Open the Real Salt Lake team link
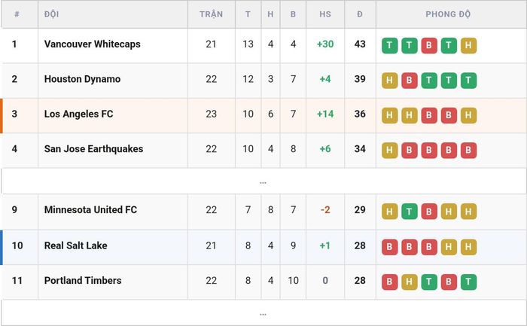The height and width of the screenshot is (326, 527). point(75,245)
